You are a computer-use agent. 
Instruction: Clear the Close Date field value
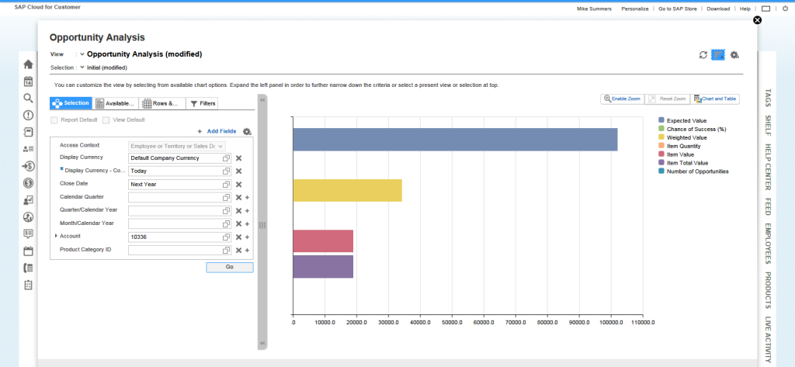click(x=238, y=185)
